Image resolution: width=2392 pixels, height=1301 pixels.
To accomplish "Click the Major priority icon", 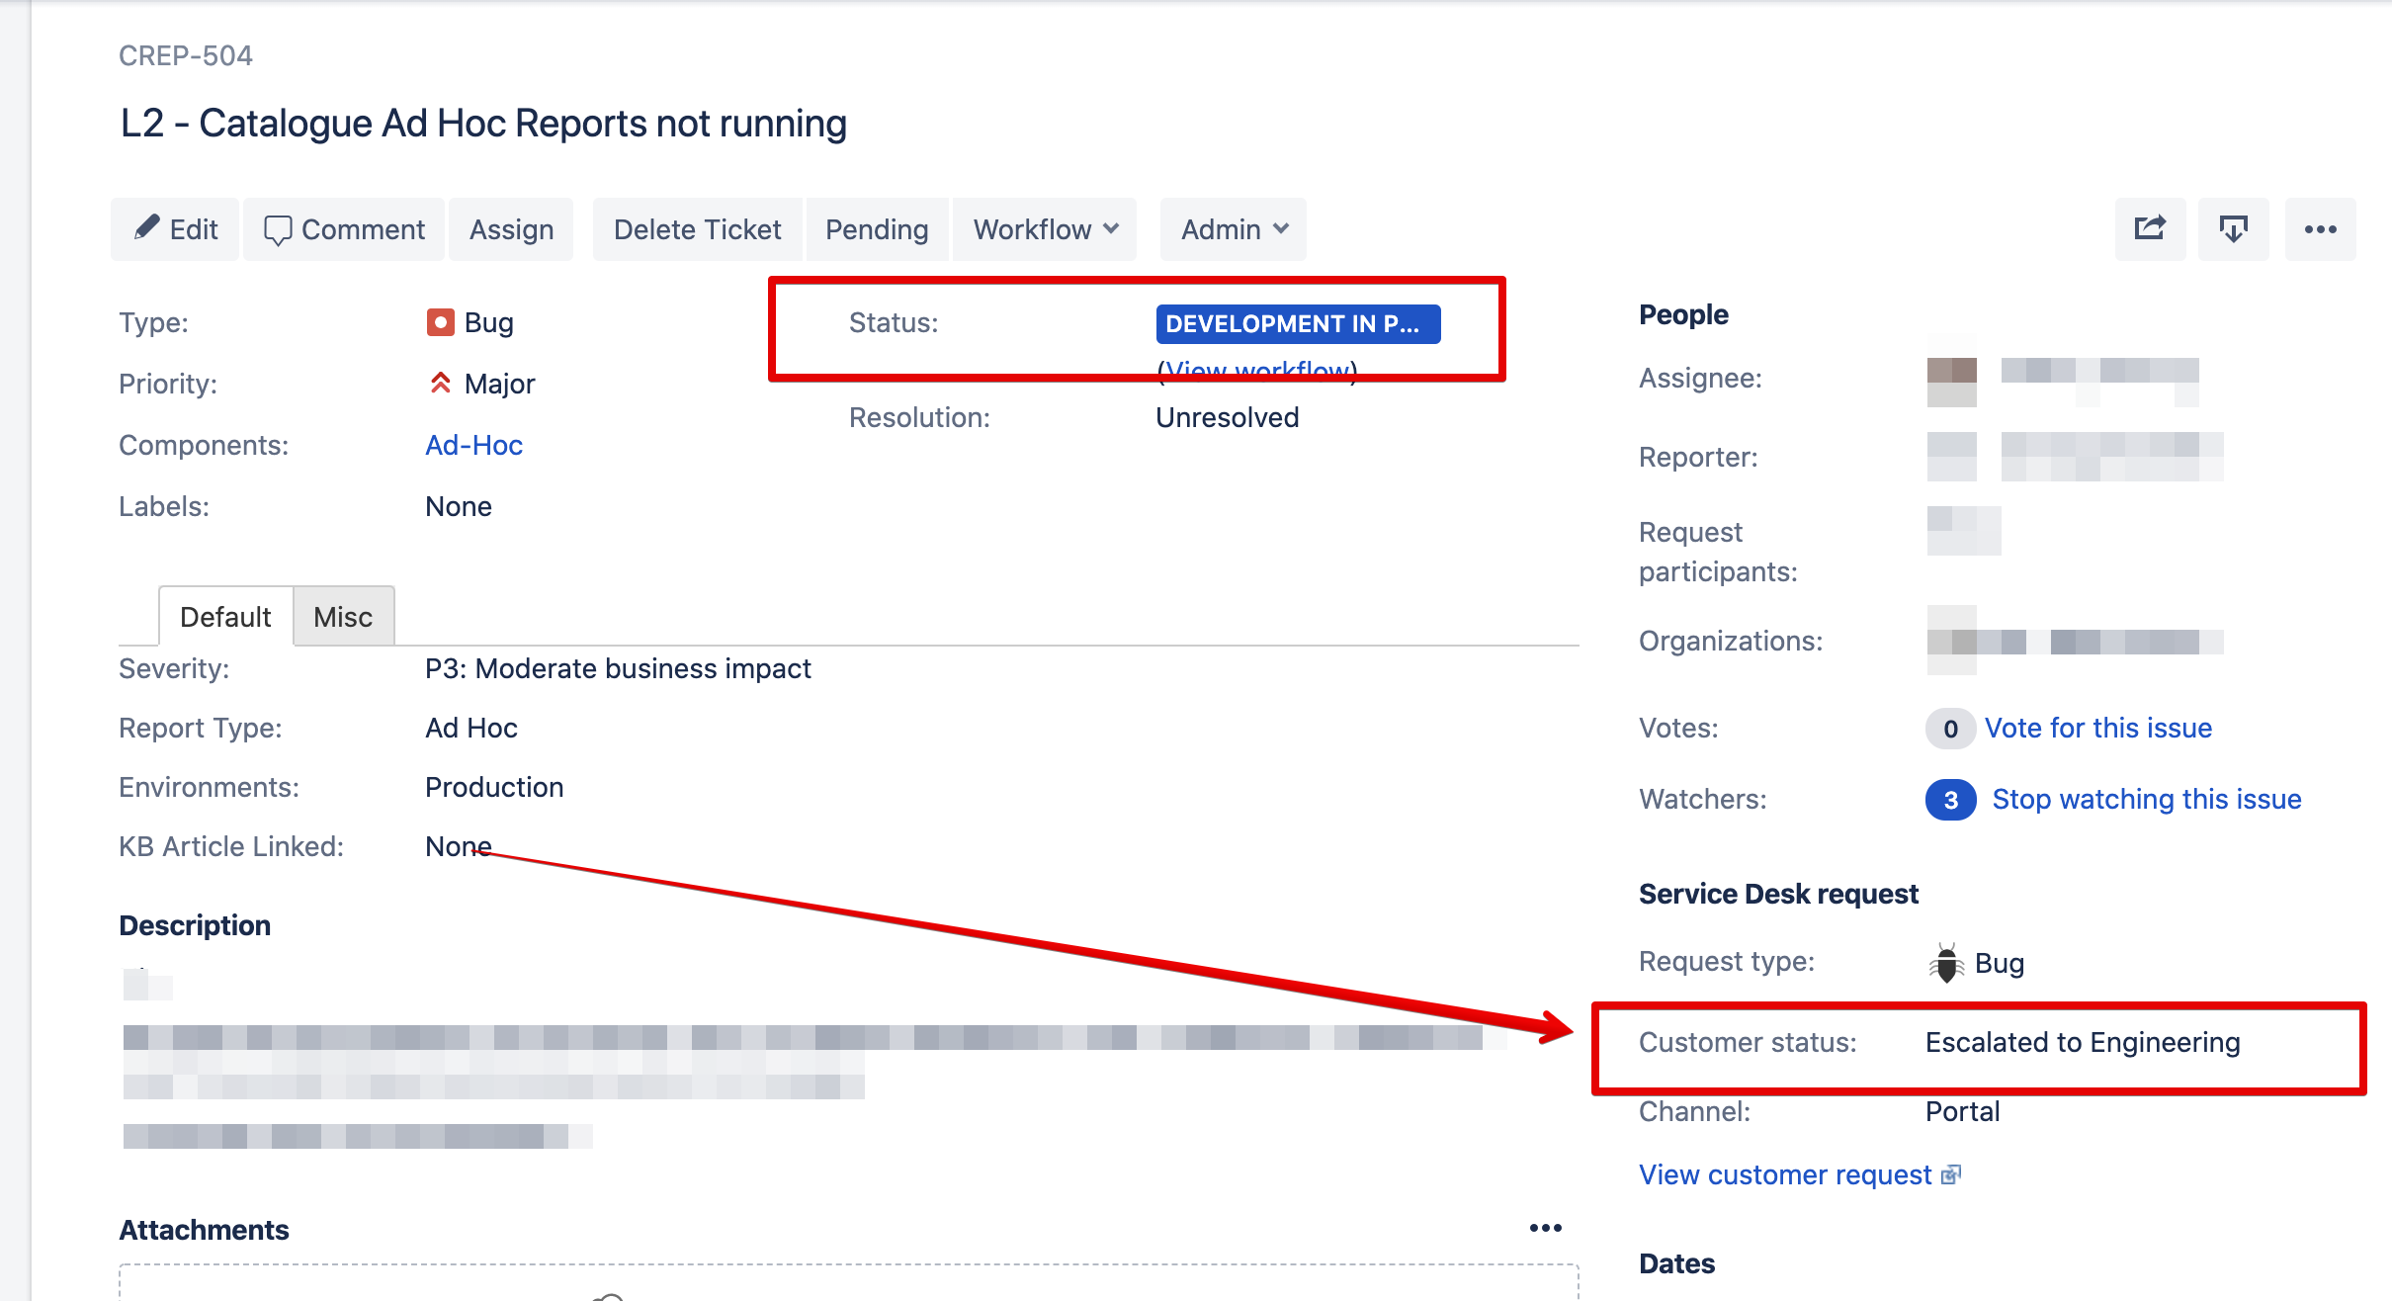I will point(440,383).
